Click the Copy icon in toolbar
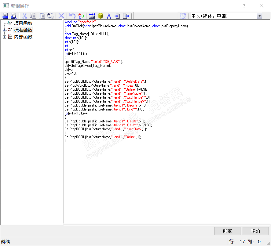This screenshot has width=271, height=246. [x=33, y=16]
